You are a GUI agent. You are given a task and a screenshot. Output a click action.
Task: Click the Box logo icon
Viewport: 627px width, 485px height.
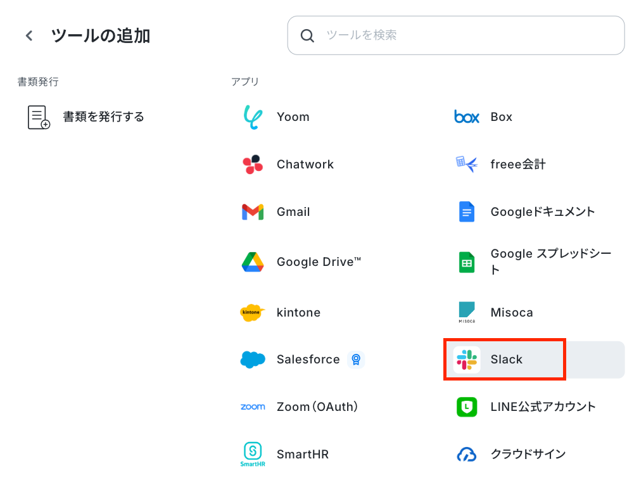[467, 117]
